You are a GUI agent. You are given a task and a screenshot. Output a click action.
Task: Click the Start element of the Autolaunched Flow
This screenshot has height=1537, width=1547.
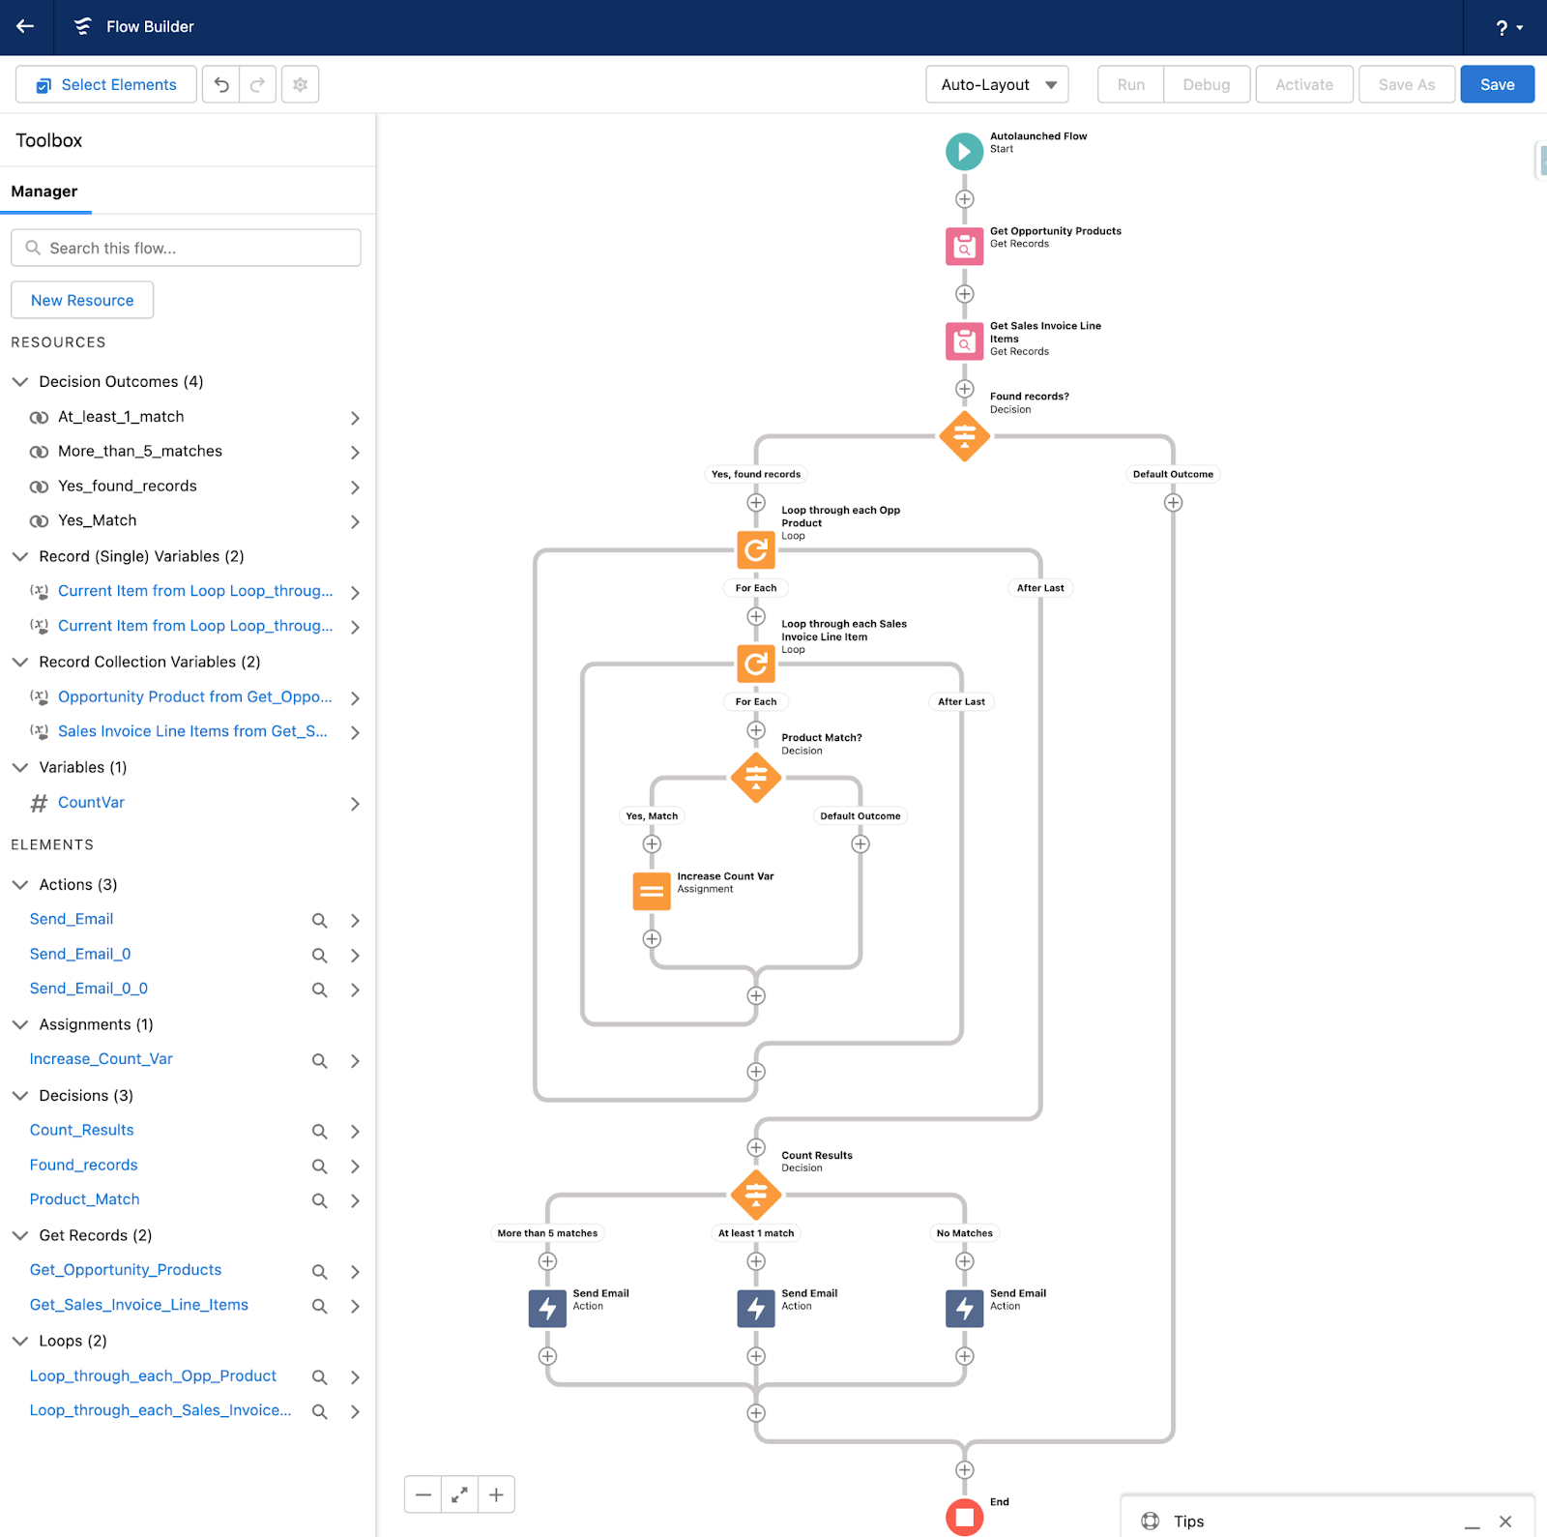(963, 151)
